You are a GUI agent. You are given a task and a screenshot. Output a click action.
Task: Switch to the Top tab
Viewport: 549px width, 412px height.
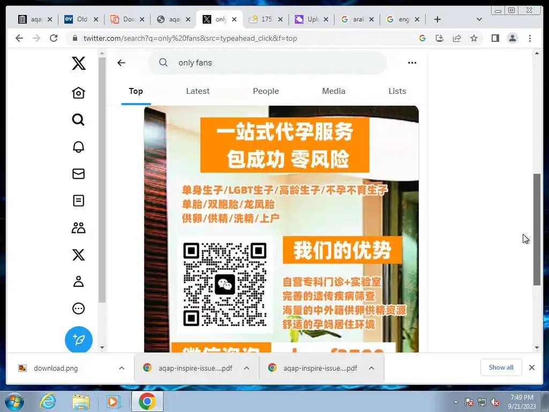pos(136,91)
